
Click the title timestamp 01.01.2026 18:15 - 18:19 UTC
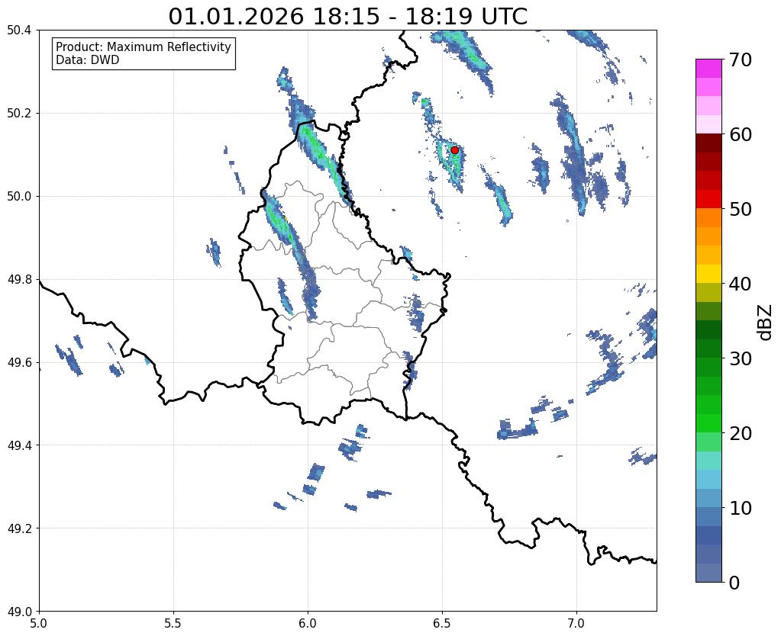[x=347, y=17]
